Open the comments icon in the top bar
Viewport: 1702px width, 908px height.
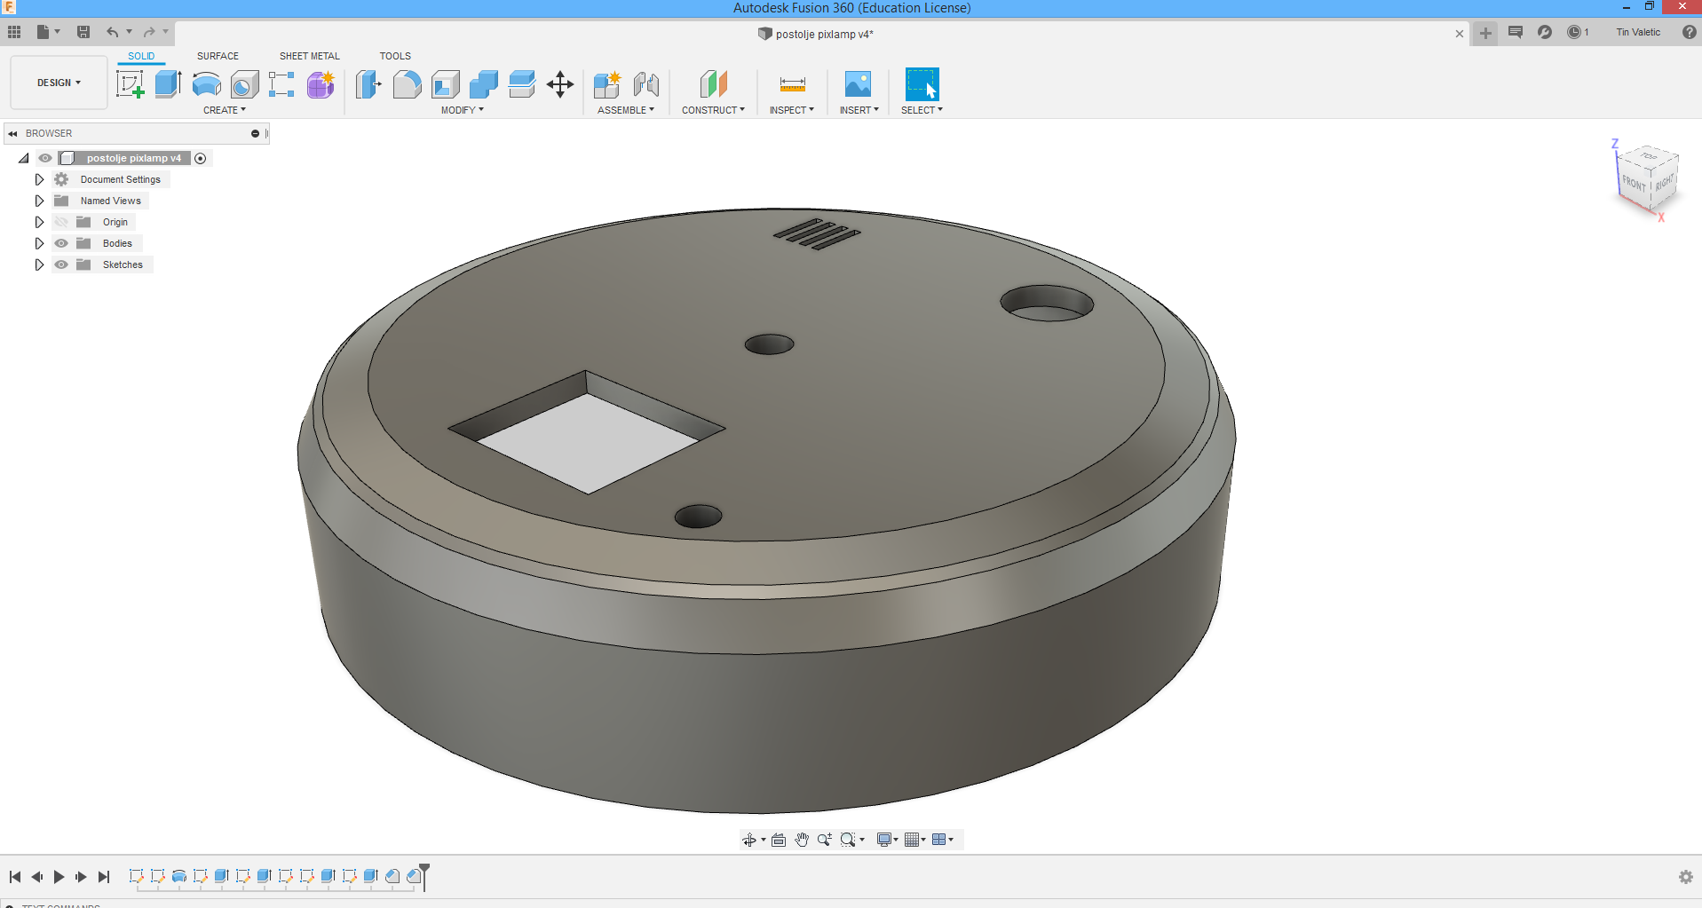(1516, 32)
